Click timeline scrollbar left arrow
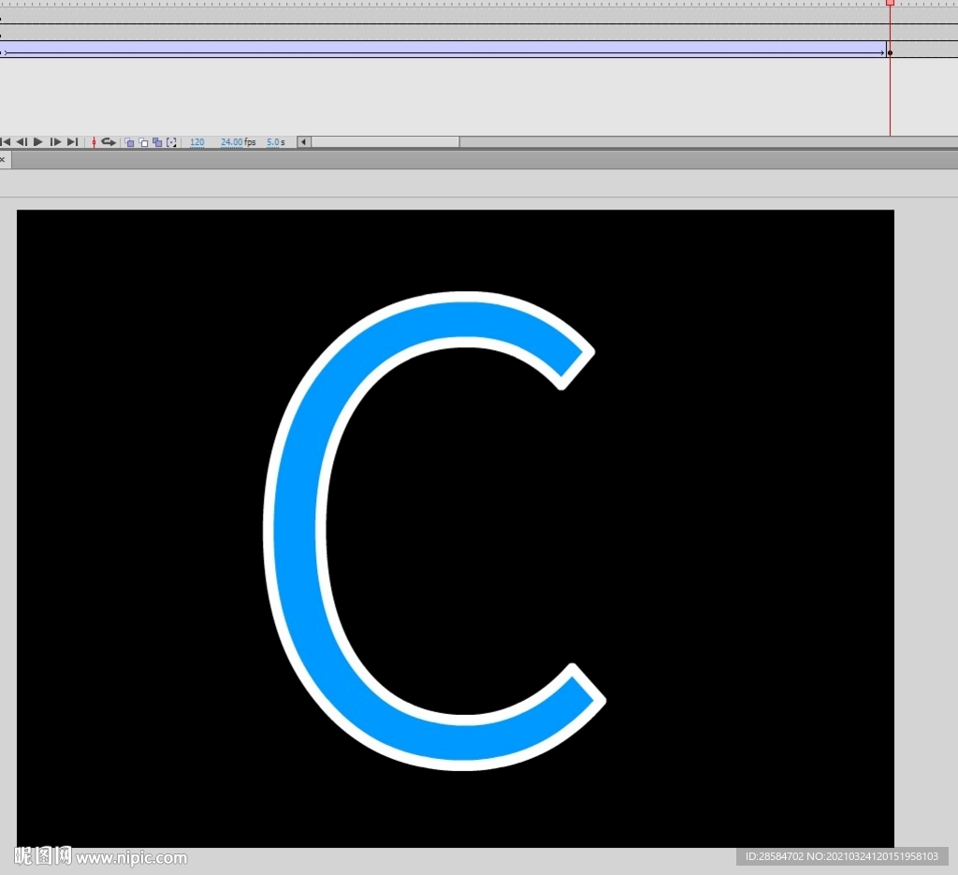Viewport: 958px width, 875px height. point(304,141)
